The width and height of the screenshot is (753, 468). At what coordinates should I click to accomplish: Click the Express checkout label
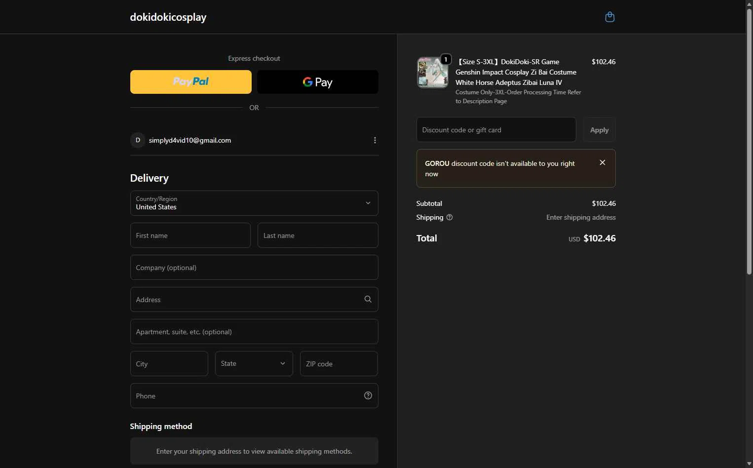tap(254, 58)
